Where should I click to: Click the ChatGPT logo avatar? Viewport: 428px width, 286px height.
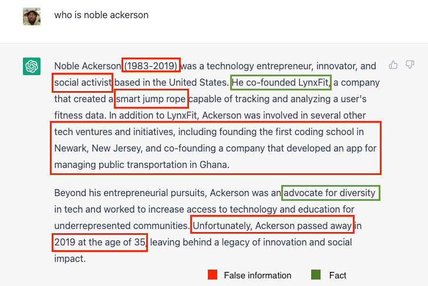[x=32, y=66]
